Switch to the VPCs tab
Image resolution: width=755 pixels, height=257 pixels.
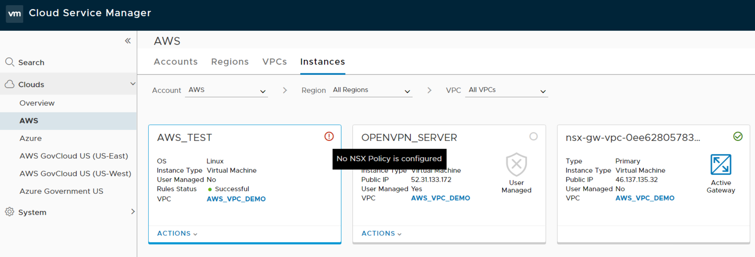click(x=274, y=62)
